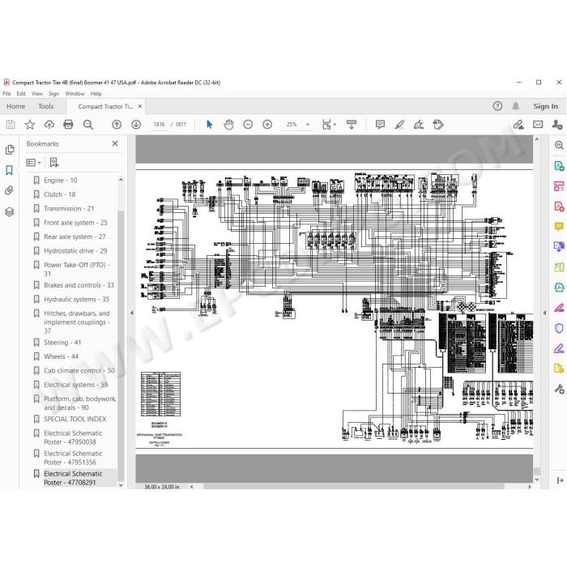Click the cloud upload icon
Screen dimensions: 567x567
point(49,125)
